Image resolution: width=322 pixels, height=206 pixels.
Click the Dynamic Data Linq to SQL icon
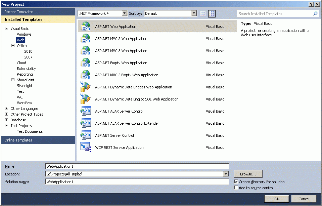(85, 99)
